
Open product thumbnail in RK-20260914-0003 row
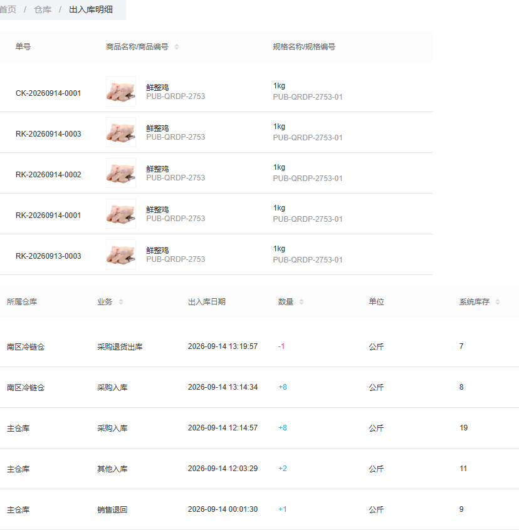click(x=121, y=132)
